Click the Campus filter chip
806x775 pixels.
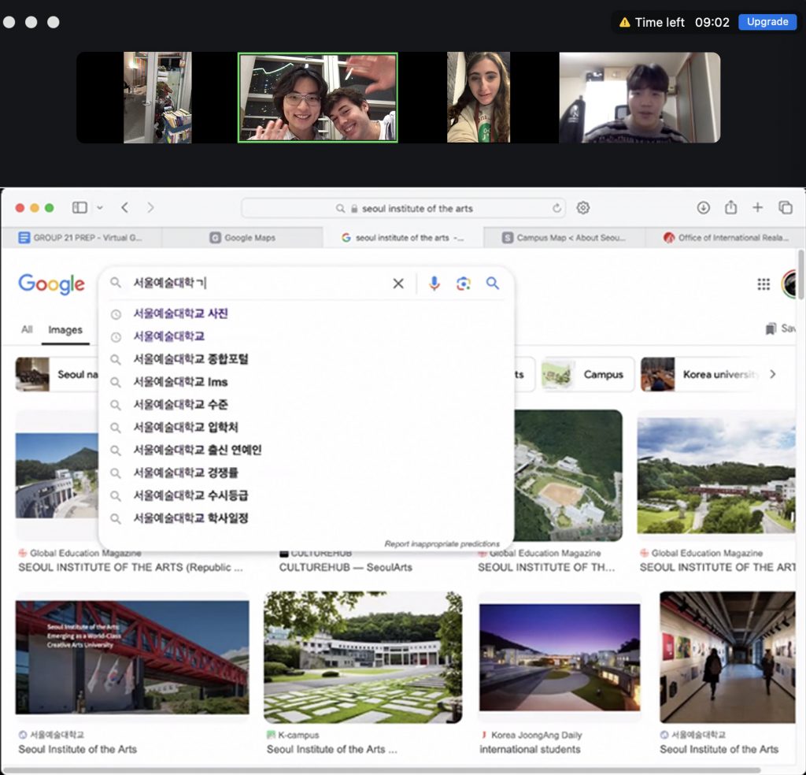tap(588, 374)
